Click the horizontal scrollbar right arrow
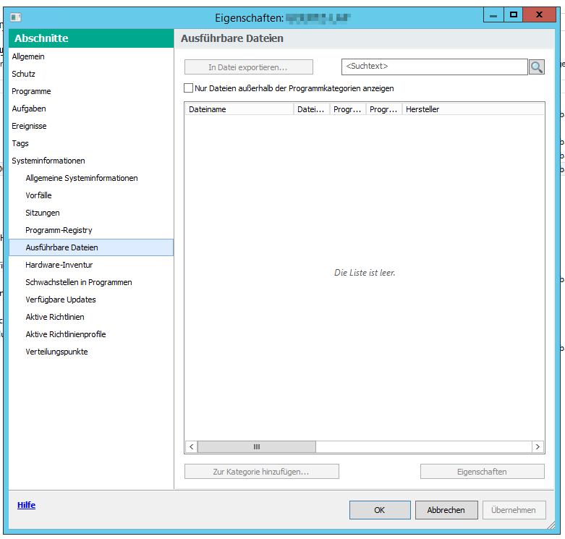Viewport: 565px width, 539px height. [538, 447]
